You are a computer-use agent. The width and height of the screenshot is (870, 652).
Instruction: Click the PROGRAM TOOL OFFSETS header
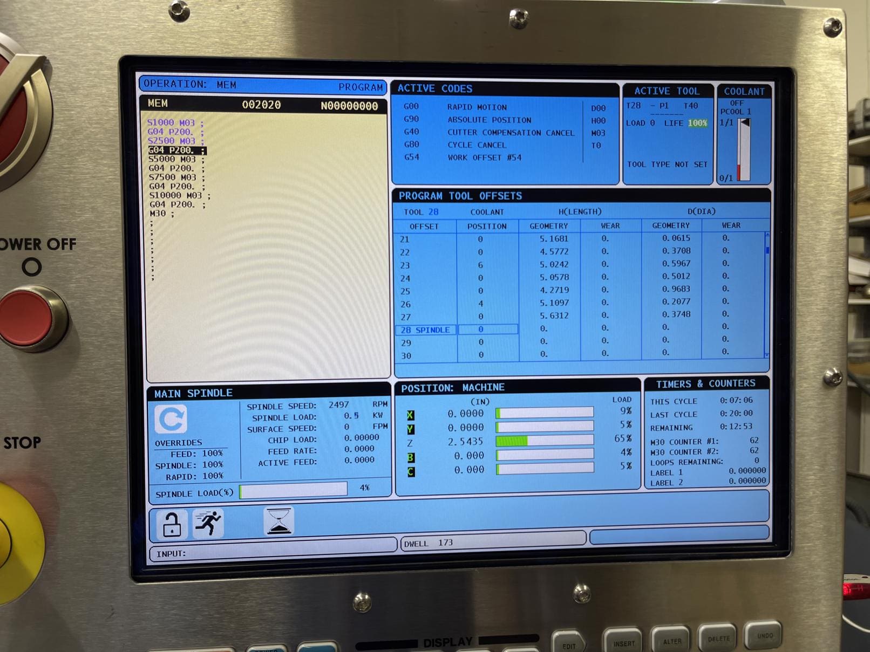[460, 196]
